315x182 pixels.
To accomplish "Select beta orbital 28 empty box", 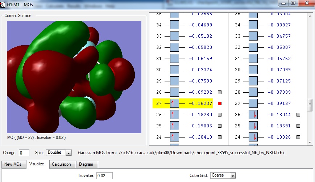I will (x=253, y=92).
